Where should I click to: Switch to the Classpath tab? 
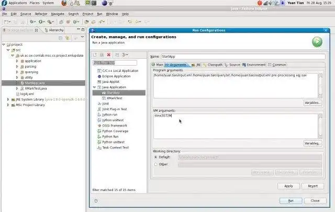point(213,65)
